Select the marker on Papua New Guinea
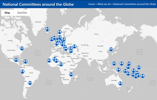The image size is (157, 100). pyautogui.click(x=118, y=70)
